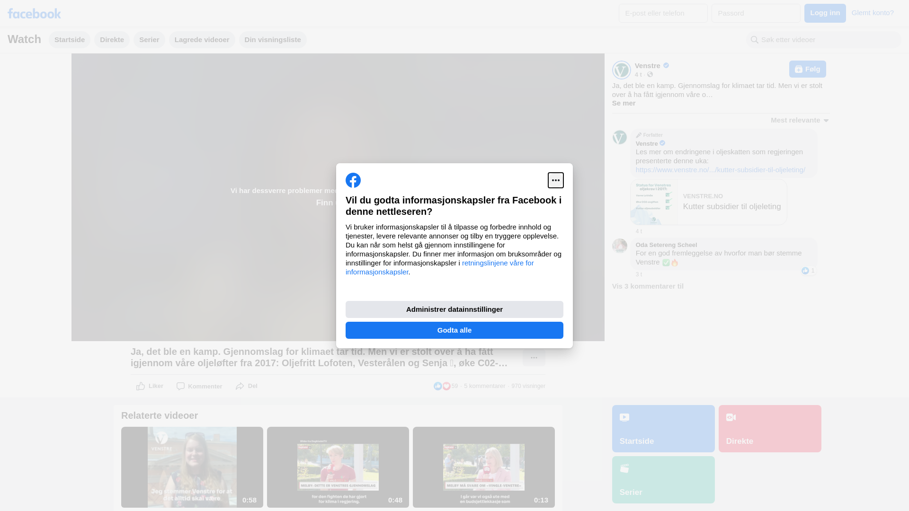Click the Kommenter button

tap(199, 386)
